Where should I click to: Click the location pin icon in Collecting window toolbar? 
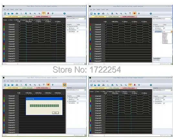click(53, 85)
